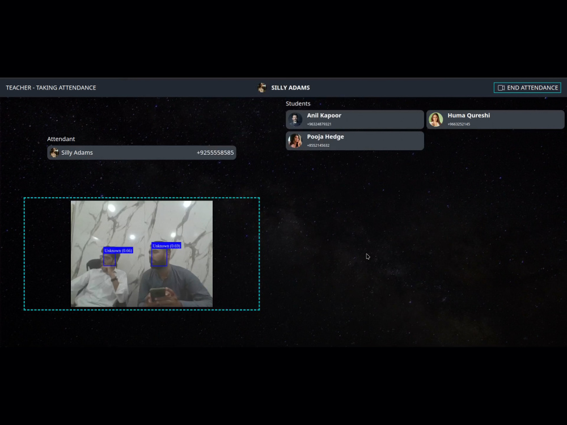Click the Students heading
The height and width of the screenshot is (425, 567).
tap(298, 104)
